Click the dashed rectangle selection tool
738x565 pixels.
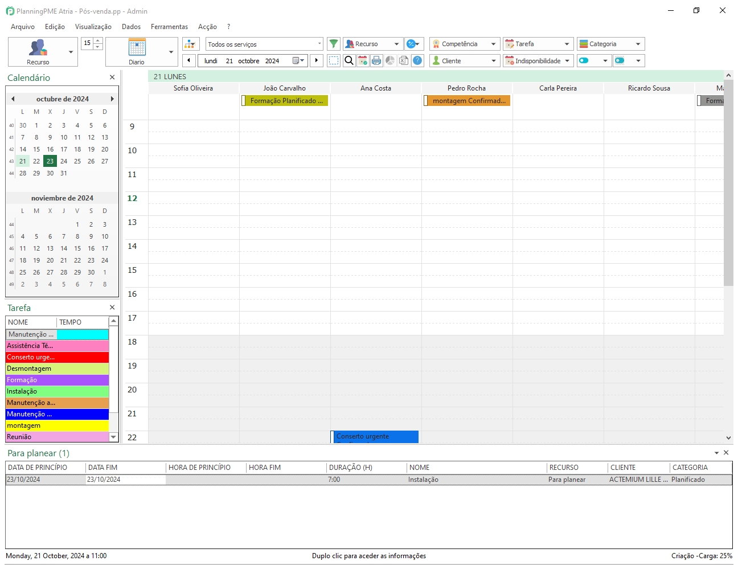(x=334, y=60)
